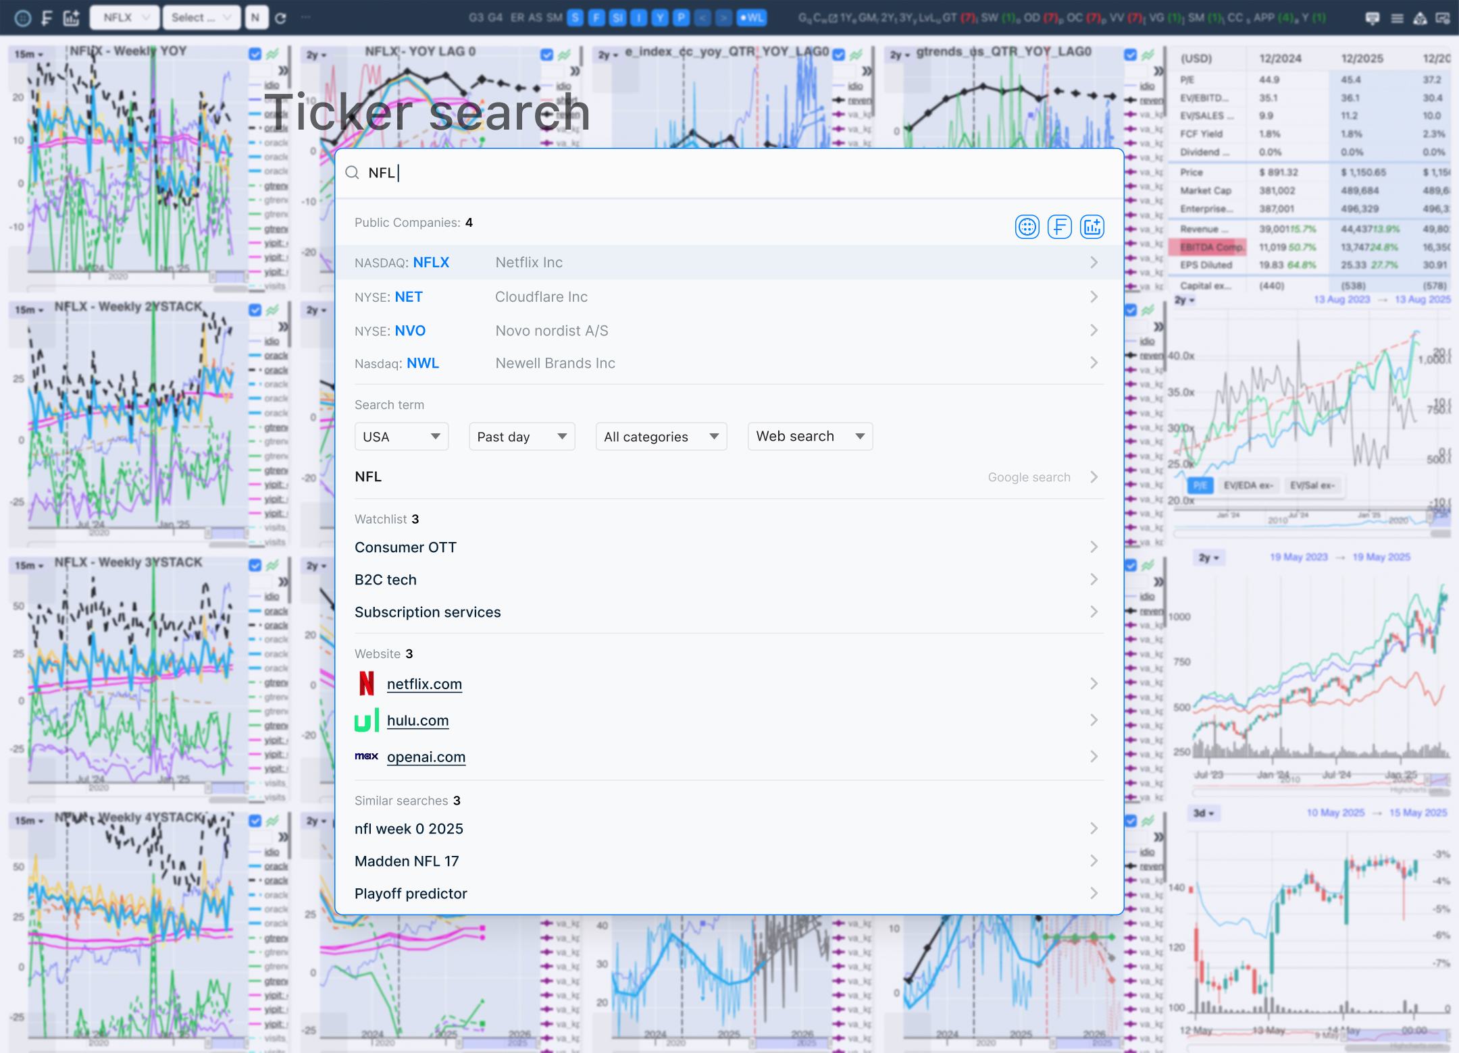Click the blue Y button in the top bar
The image size is (1459, 1053).
[x=660, y=18]
